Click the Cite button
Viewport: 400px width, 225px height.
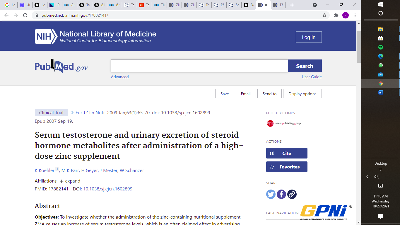[287, 153]
